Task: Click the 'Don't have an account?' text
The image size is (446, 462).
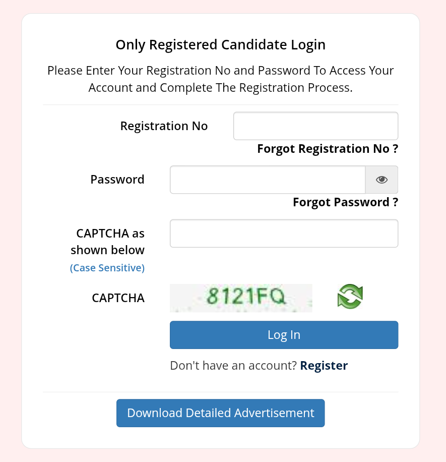Action: point(233,365)
